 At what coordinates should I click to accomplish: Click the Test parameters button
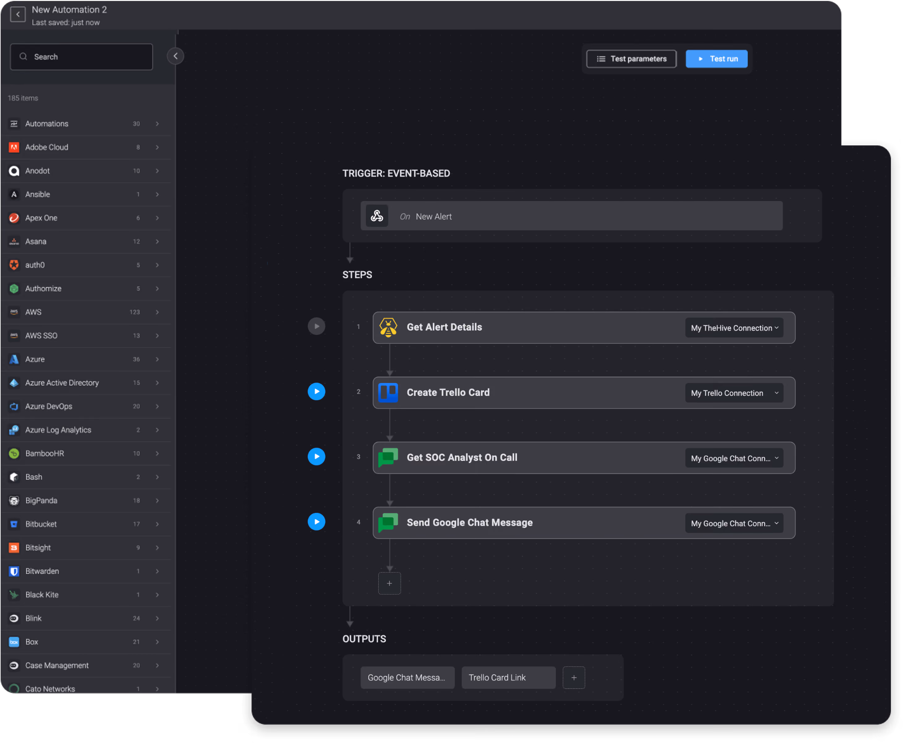point(631,58)
